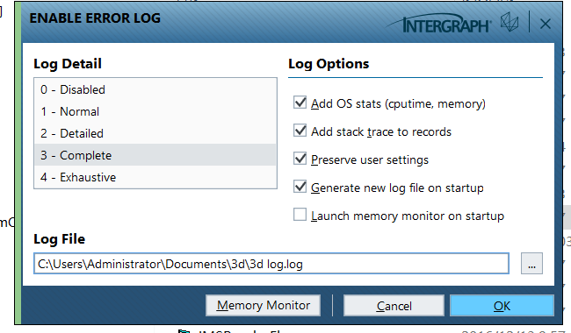Click the Intergraph logo icon
The image size is (571, 333).
[x=510, y=22]
